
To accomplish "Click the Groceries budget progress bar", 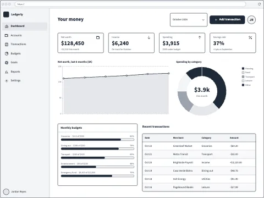I will 97,140.
